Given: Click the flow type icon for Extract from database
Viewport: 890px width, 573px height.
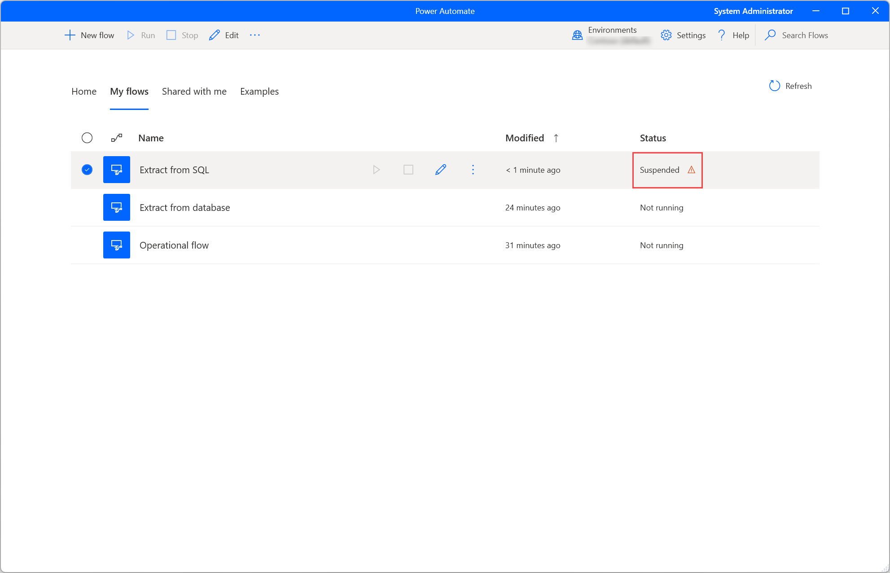Looking at the screenshot, I should coord(116,207).
